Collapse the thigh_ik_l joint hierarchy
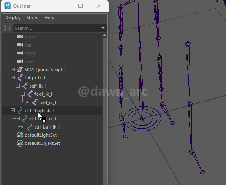 pos(13,78)
